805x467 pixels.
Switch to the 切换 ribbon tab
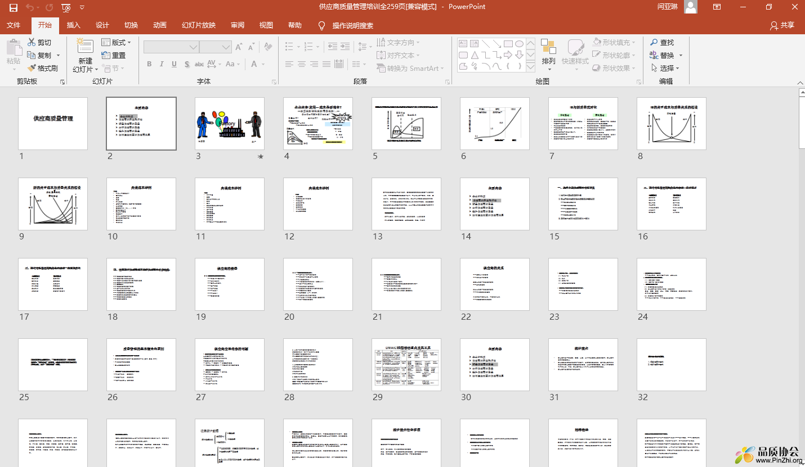point(131,25)
